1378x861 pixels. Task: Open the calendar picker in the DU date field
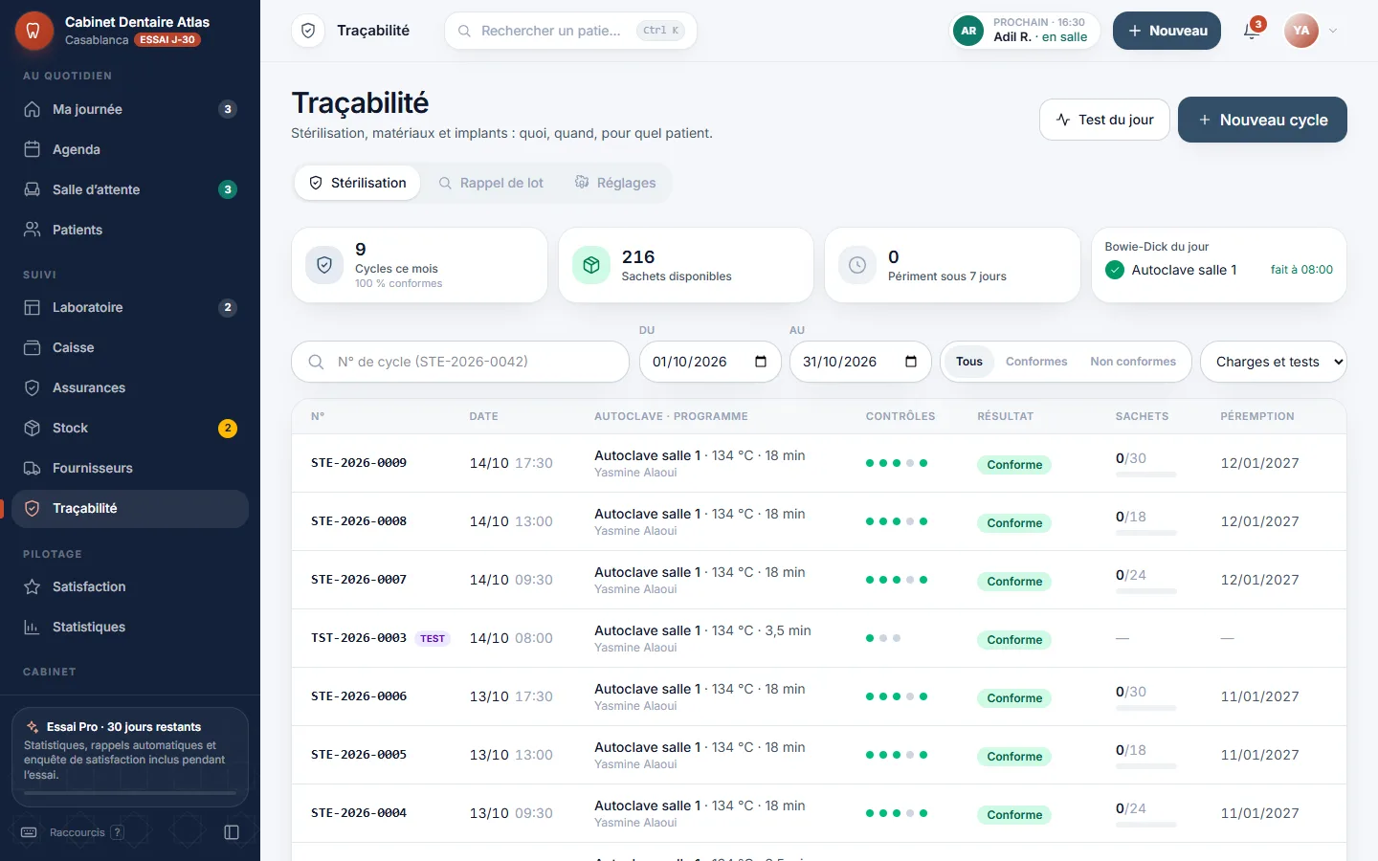(761, 362)
